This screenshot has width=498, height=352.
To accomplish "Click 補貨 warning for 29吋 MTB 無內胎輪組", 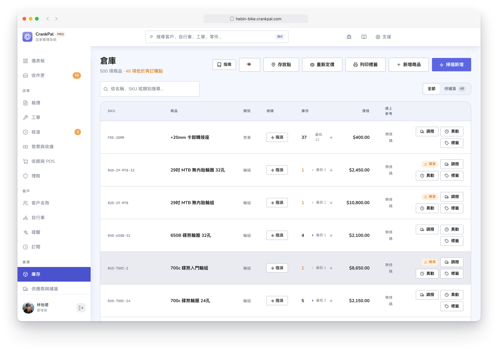I will [x=430, y=197].
